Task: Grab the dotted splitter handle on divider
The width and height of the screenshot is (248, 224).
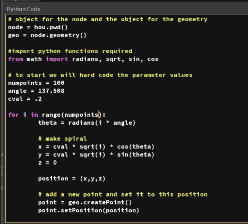Action: tap(2, 170)
